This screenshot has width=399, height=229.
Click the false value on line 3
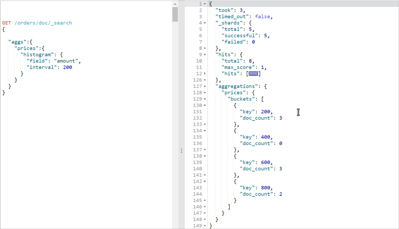click(x=262, y=17)
